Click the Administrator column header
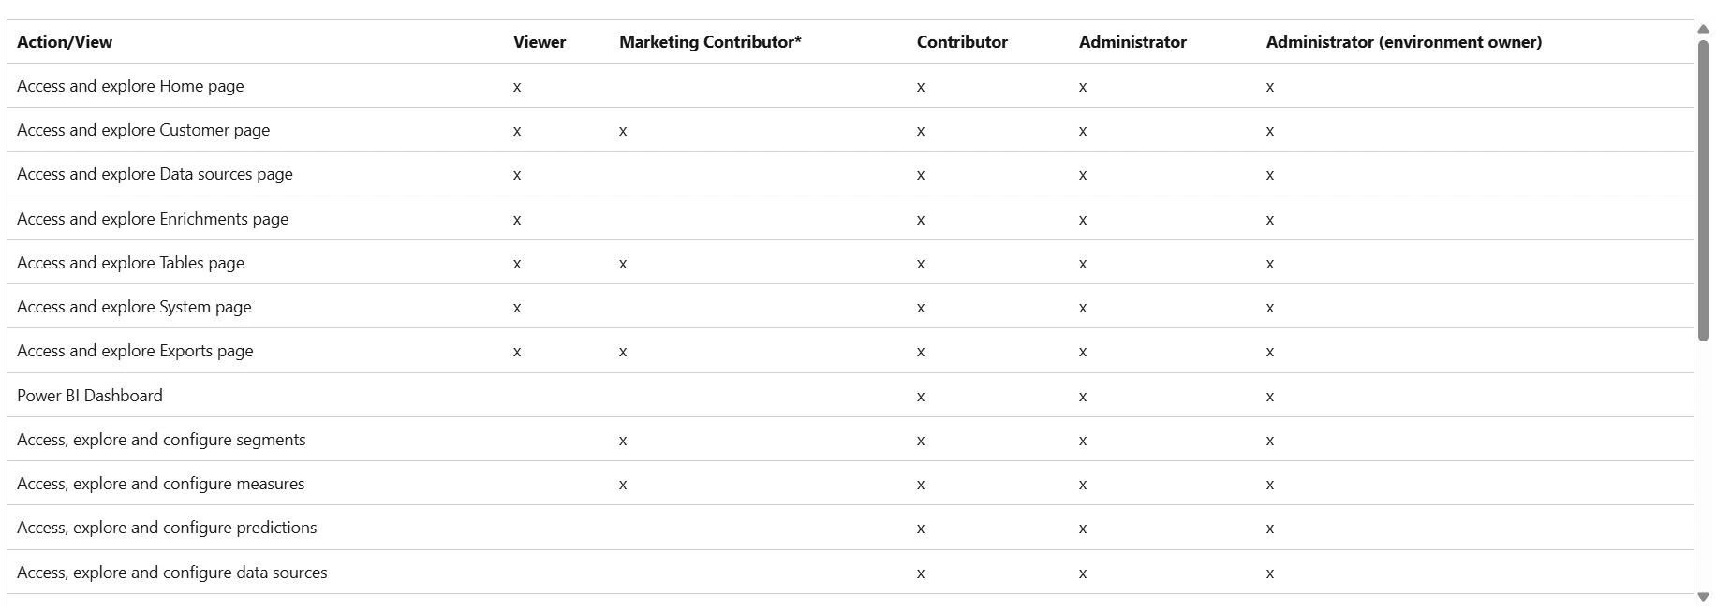The height and width of the screenshot is (609, 1716). 1132,42
